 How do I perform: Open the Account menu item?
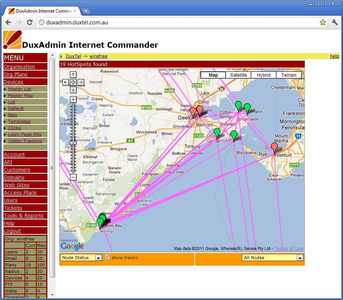coord(14,154)
